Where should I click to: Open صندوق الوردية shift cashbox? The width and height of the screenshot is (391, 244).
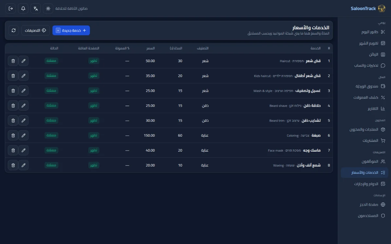coord(365,86)
